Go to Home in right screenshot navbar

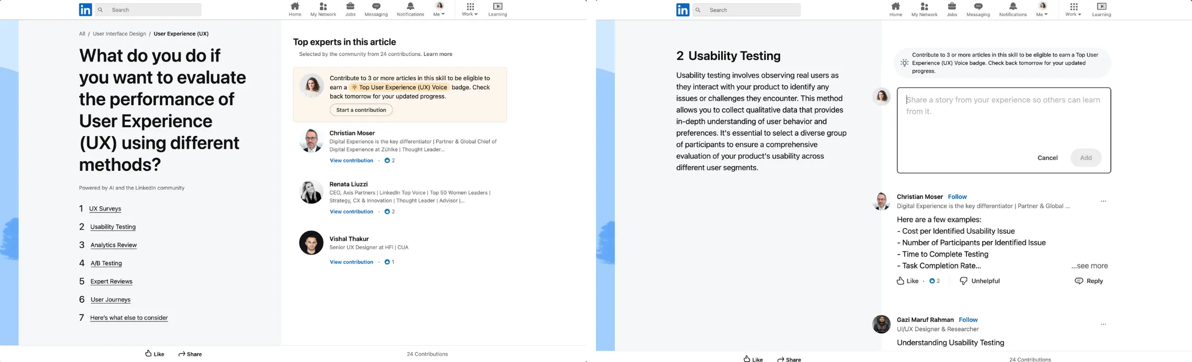click(x=896, y=9)
